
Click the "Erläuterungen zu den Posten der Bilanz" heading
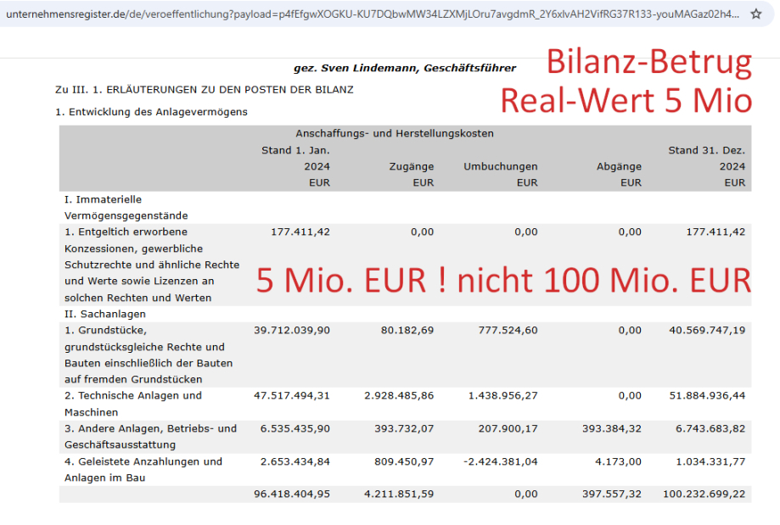coord(205,89)
